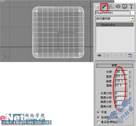Screen dimensions: 136x126
Task: Open the Modify panel tab
Action: coord(104,7)
